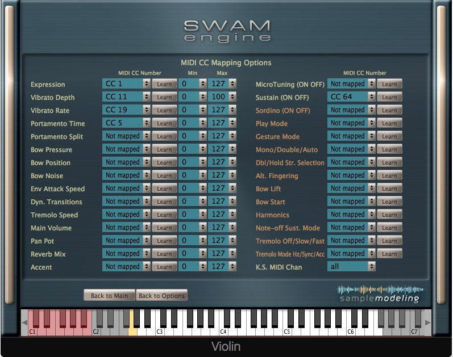Click Learn for Gesture Mode

coord(389,136)
